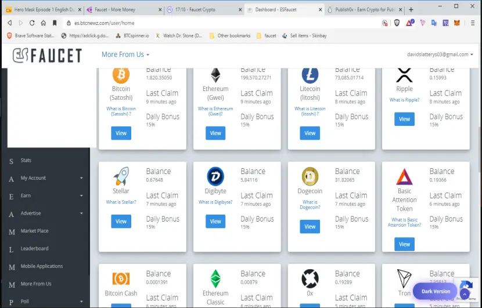482x308 pixels.
Task: Click the Bitcoin coin logo
Action: point(121,75)
